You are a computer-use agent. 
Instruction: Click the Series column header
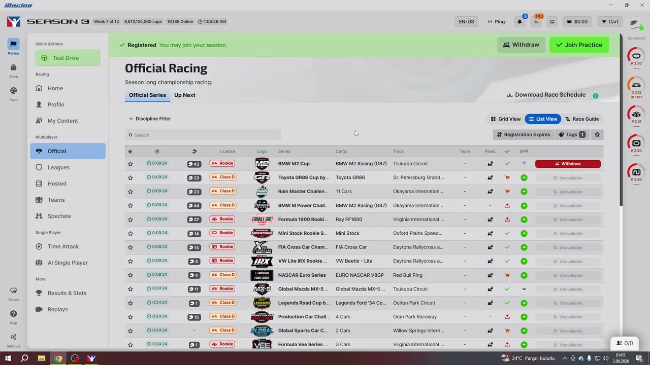click(x=284, y=152)
